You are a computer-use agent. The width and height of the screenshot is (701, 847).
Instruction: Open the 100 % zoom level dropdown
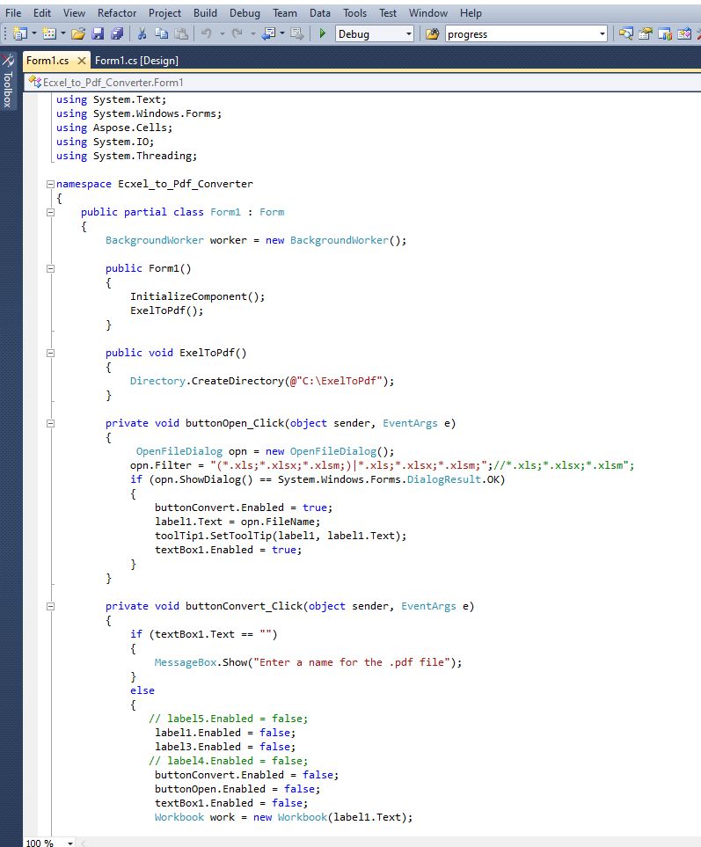pos(70,843)
